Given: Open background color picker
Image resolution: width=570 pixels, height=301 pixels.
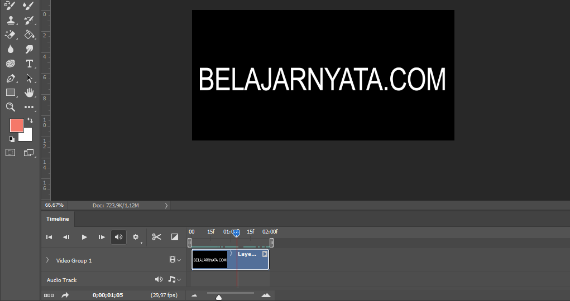Looking at the screenshot, I should pos(27,137).
